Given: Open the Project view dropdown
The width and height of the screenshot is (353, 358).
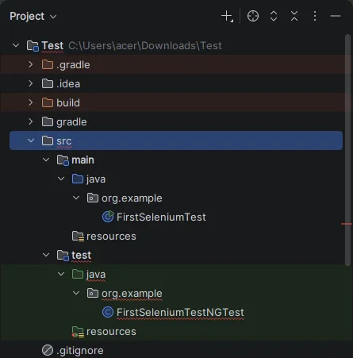Looking at the screenshot, I should (x=33, y=17).
